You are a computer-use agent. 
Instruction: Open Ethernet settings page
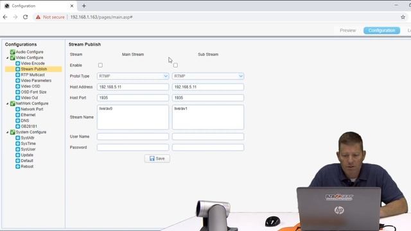point(28,115)
